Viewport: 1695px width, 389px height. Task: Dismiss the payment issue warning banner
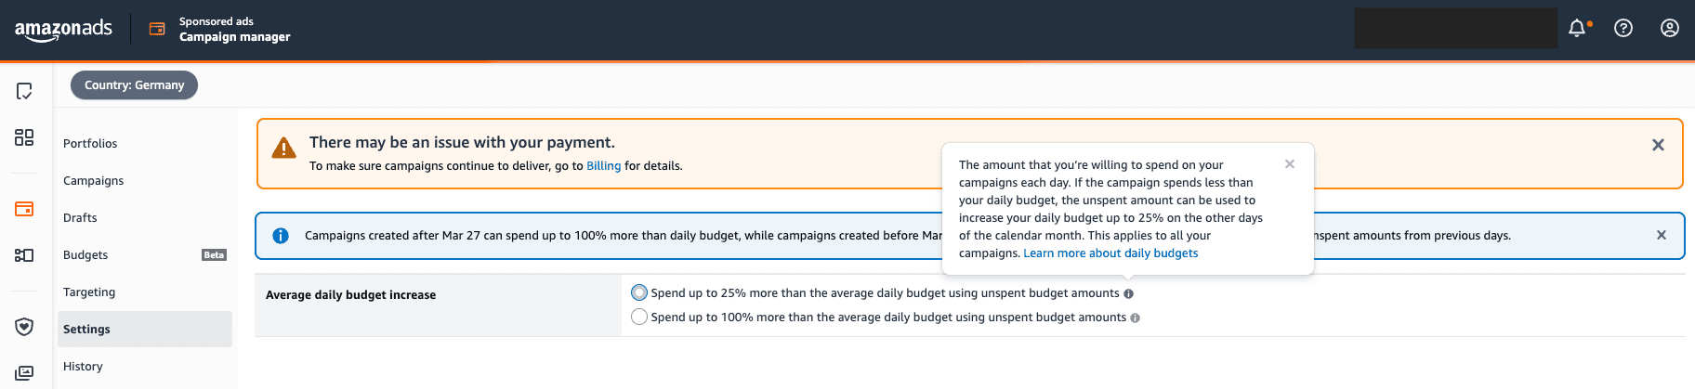coord(1658,145)
